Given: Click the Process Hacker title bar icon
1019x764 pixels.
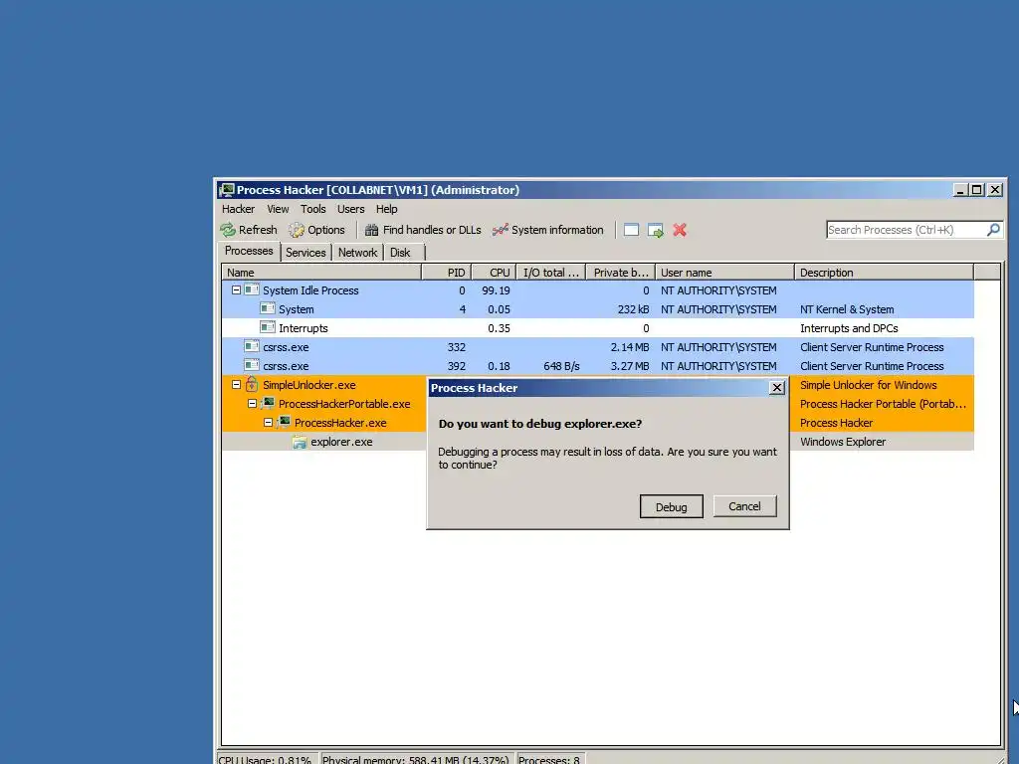Looking at the screenshot, I should pos(227,190).
